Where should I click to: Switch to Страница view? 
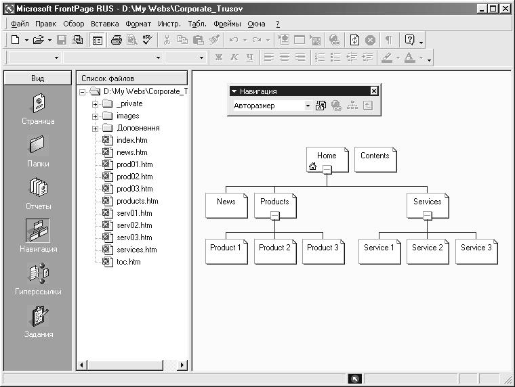tap(38, 109)
